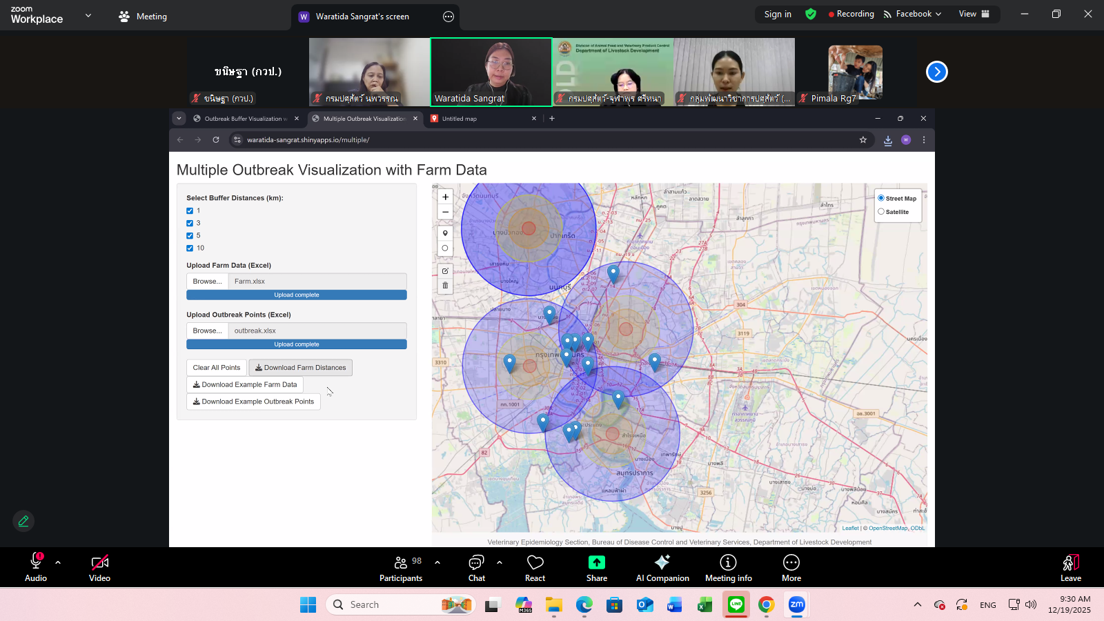This screenshot has width=1104, height=621.
Task: Switch map to Satellite view
Action: 881,212
